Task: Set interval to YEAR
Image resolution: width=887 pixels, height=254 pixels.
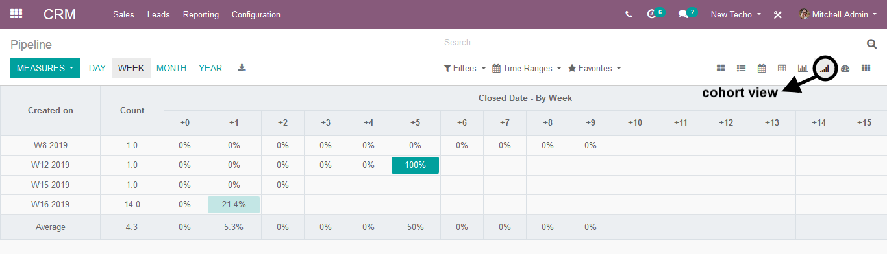Action: [x=210, y=68]
